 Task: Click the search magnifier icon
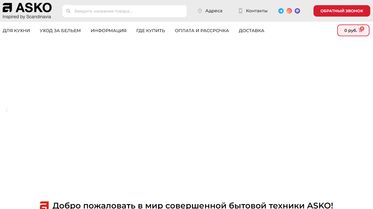[x=69, y=11]
